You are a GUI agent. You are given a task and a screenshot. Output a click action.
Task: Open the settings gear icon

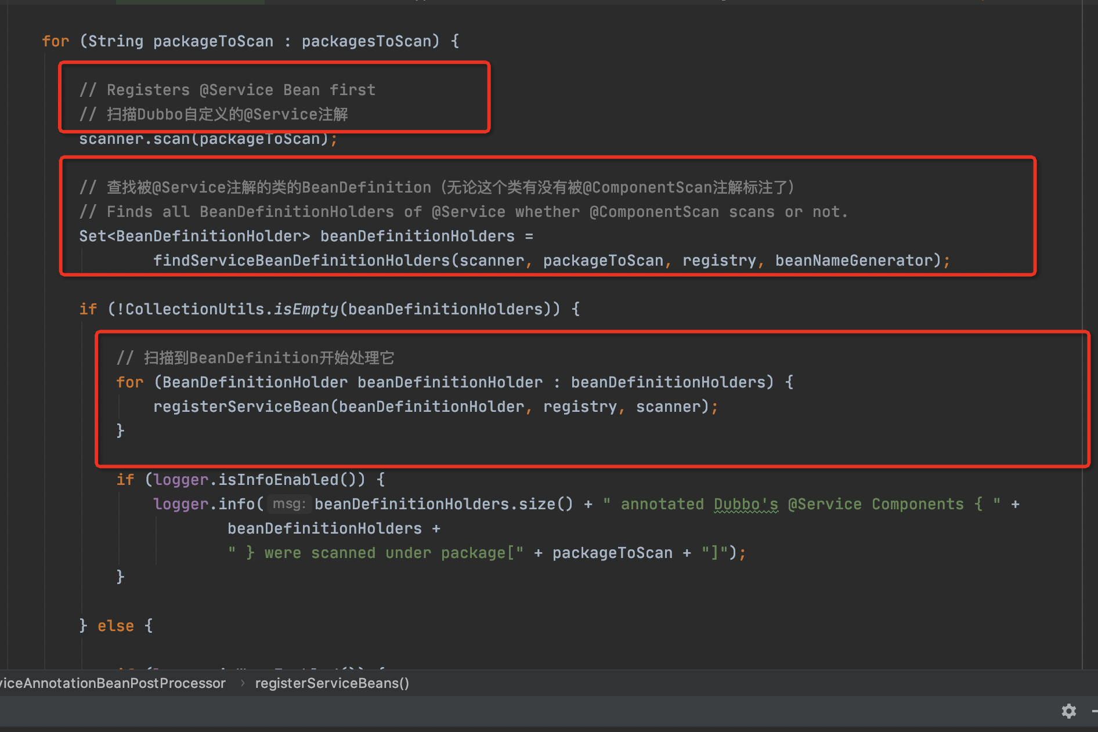[x=1068, y=711]
